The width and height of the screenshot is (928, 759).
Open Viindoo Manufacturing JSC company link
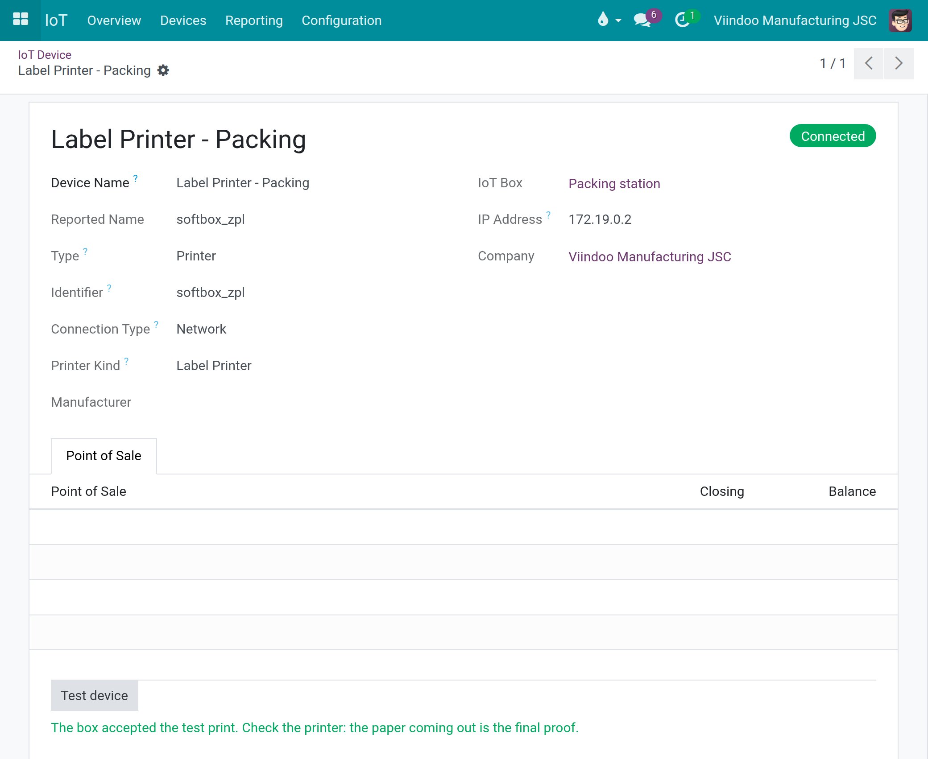coord(650,256)
